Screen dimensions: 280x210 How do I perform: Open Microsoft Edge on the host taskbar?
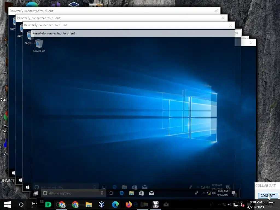click(x=115, y=205)
